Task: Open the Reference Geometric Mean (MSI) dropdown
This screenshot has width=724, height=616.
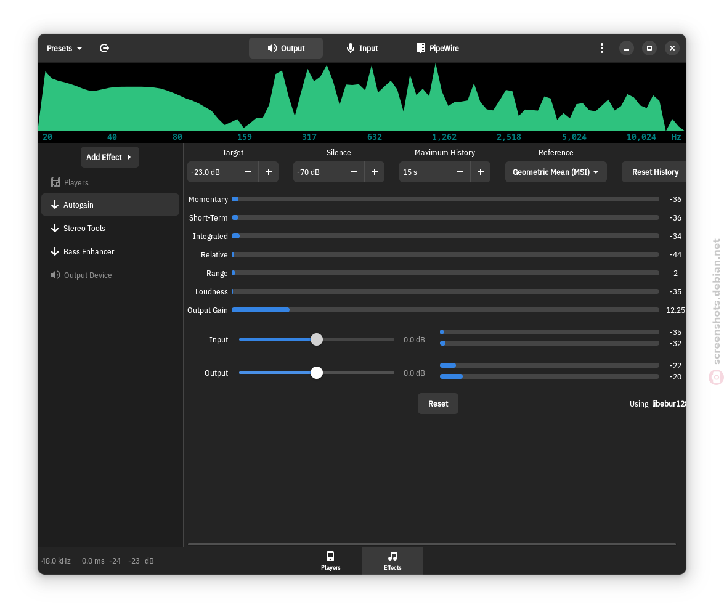Action: click(x=556, y=172)
